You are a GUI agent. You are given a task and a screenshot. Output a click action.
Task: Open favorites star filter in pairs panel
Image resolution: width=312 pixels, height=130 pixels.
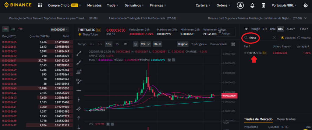click(x=246, y=29)
